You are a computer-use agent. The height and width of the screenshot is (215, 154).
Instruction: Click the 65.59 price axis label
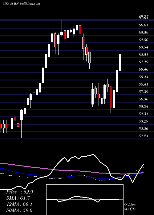(x=144, y=33)
